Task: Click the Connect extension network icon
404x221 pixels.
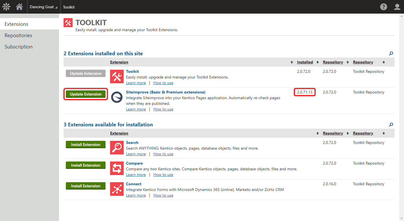Action: [117, 189]
